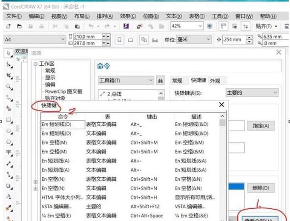Click the Import icon in toolbar
Screen dimensions: 290x221
tap(140, 27)
